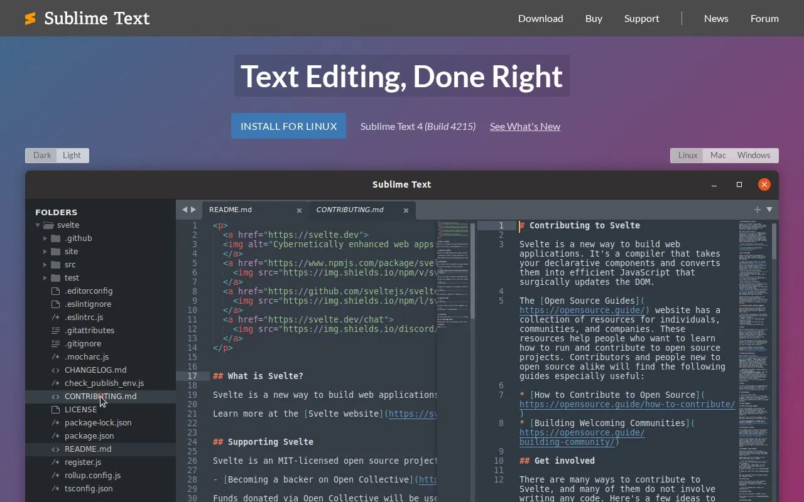The image size is (804, 502).
Task: Click the next tab right arrow
Action: (x=193, y=210)
